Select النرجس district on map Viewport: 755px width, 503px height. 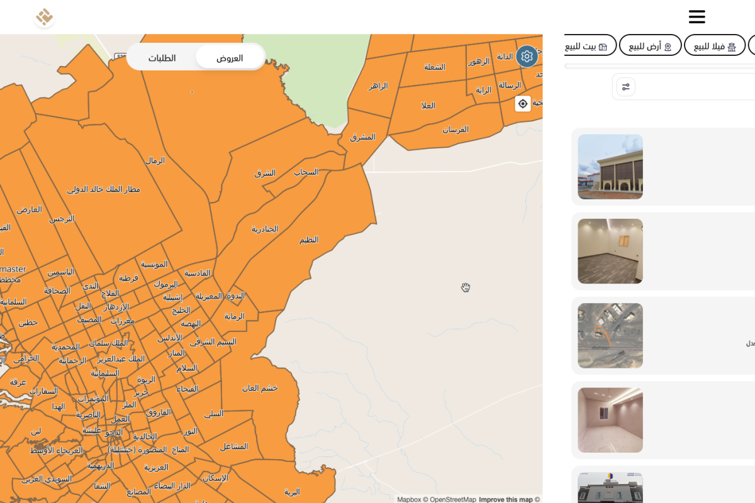[x=62, y=219]
